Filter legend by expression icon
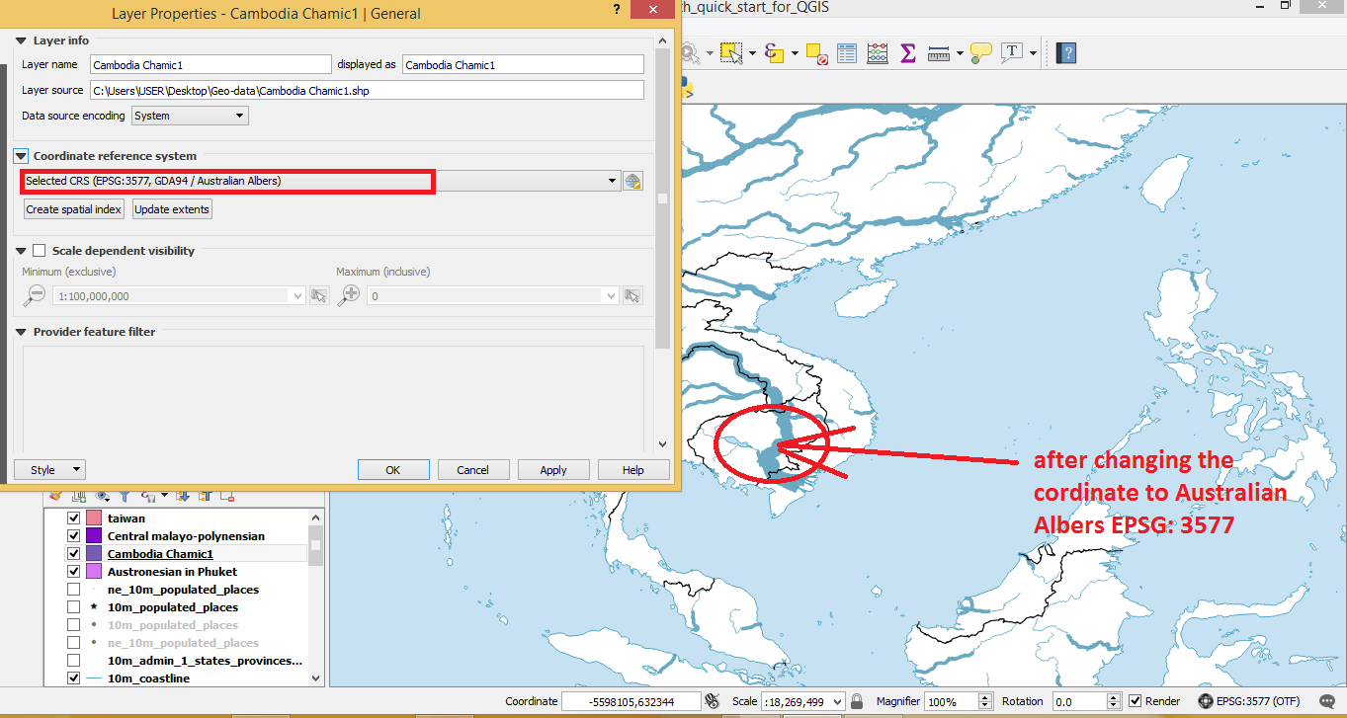This screenshot has width=1347, height=718. pos(148,497)
